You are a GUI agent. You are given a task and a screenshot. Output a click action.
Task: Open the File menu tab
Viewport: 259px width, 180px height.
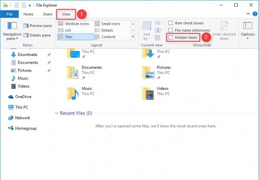[x=10, y=14]
